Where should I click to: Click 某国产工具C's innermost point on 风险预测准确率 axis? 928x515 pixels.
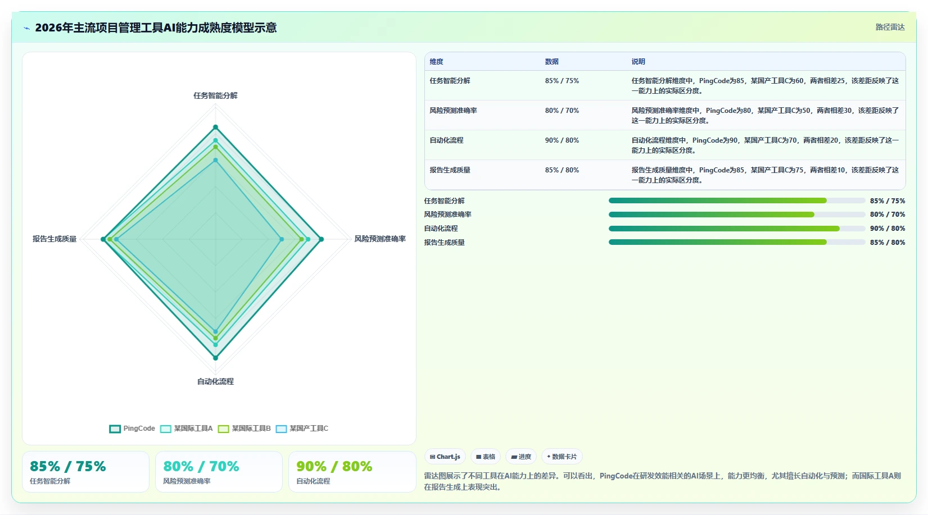pyautogui.click(x=282, y=239)
